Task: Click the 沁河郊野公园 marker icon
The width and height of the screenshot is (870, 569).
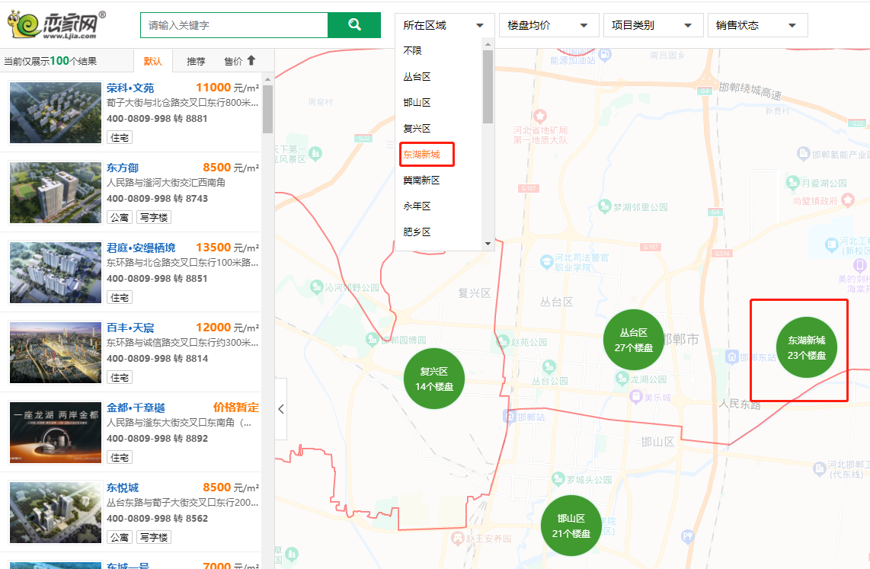Action: tap(316, 286)
